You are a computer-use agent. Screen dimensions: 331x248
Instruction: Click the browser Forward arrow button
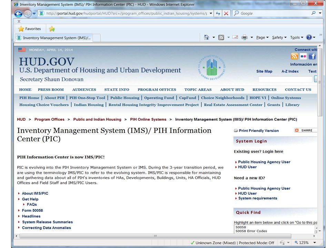tap(28, 13)
